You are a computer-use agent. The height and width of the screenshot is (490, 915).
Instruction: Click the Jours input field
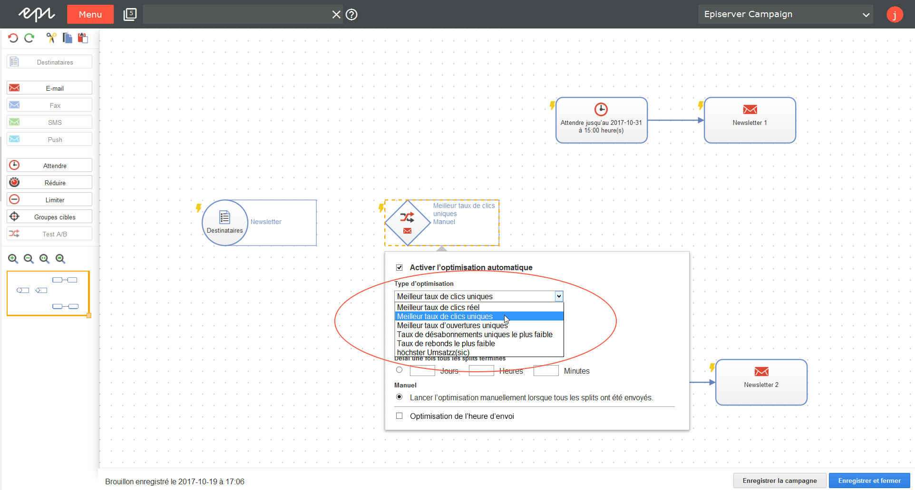pyautogui.click(x=422, y=371)
